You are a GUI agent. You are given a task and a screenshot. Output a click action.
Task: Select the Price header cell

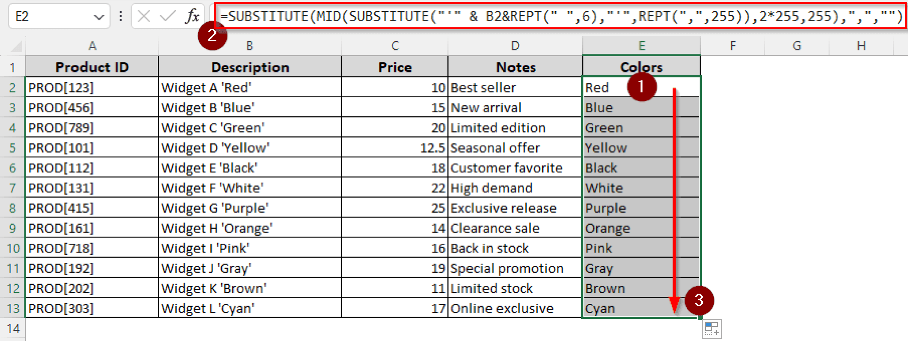[x=395, y=67]
